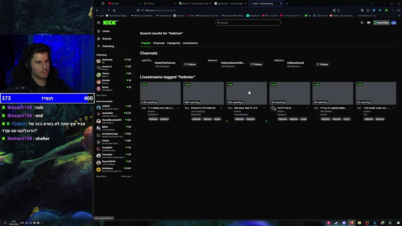Expand Recommended list with Show More
Image resolution: width=402 pixels, height=226 pixels.
[x=101, y=176]
